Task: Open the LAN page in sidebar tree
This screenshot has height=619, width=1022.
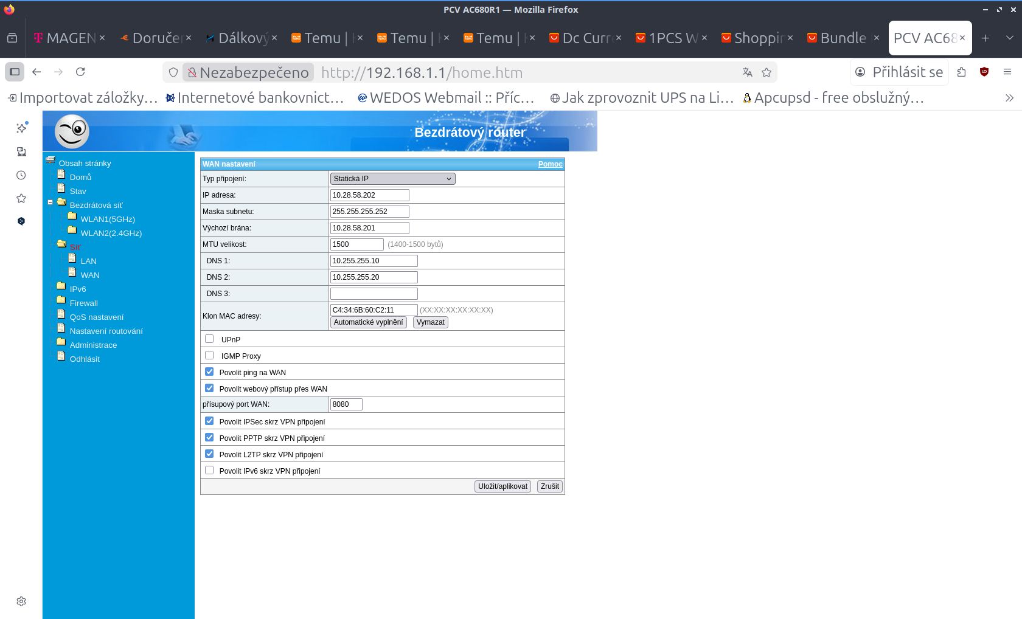Action: [x=88, y=261]
